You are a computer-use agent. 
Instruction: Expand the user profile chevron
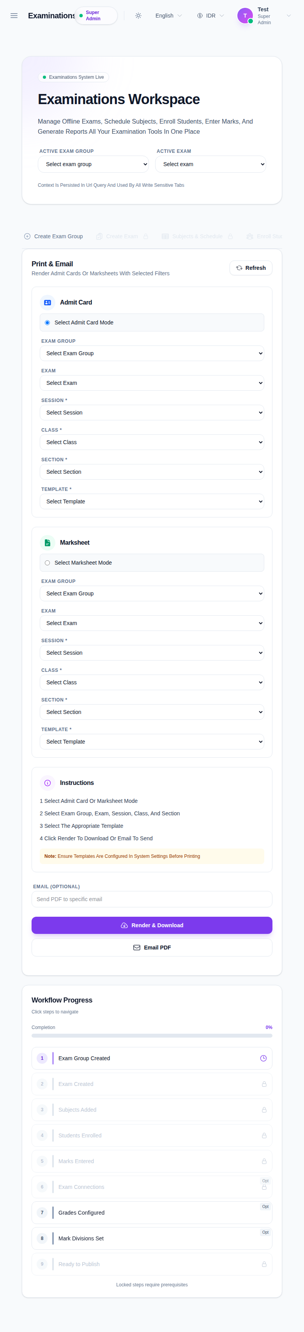tap(288, 16)
